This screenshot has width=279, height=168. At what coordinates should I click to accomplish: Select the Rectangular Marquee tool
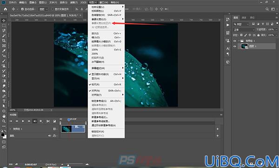click(x=4, y=26)
